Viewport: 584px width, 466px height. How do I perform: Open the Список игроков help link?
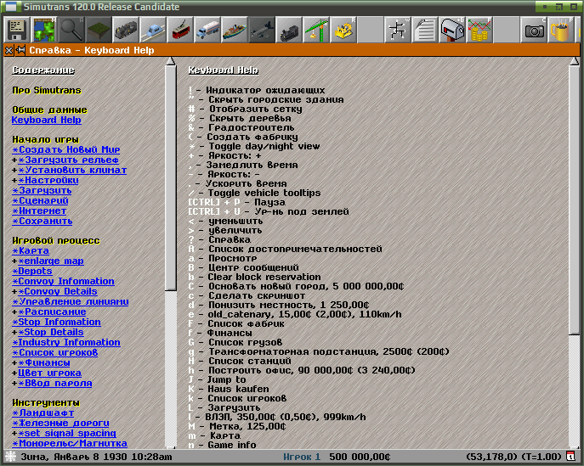(55, 352)
